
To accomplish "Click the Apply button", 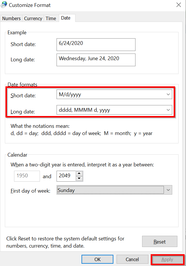I will (167, 260).
